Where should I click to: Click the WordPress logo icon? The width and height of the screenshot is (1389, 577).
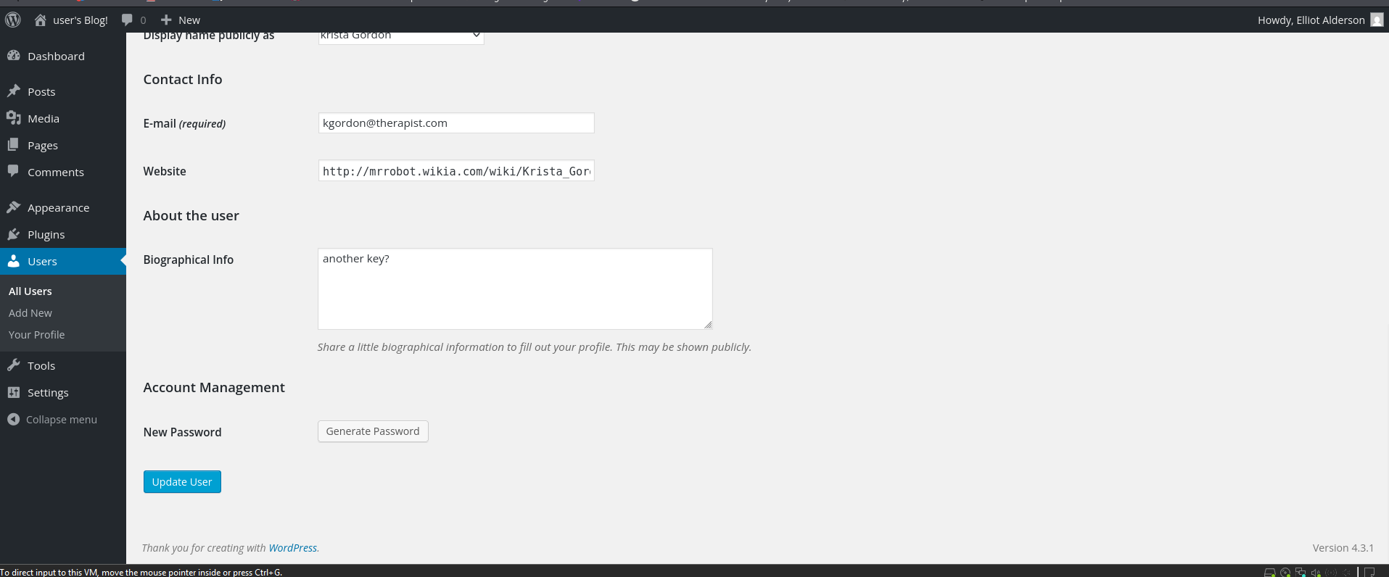(13, 20)
